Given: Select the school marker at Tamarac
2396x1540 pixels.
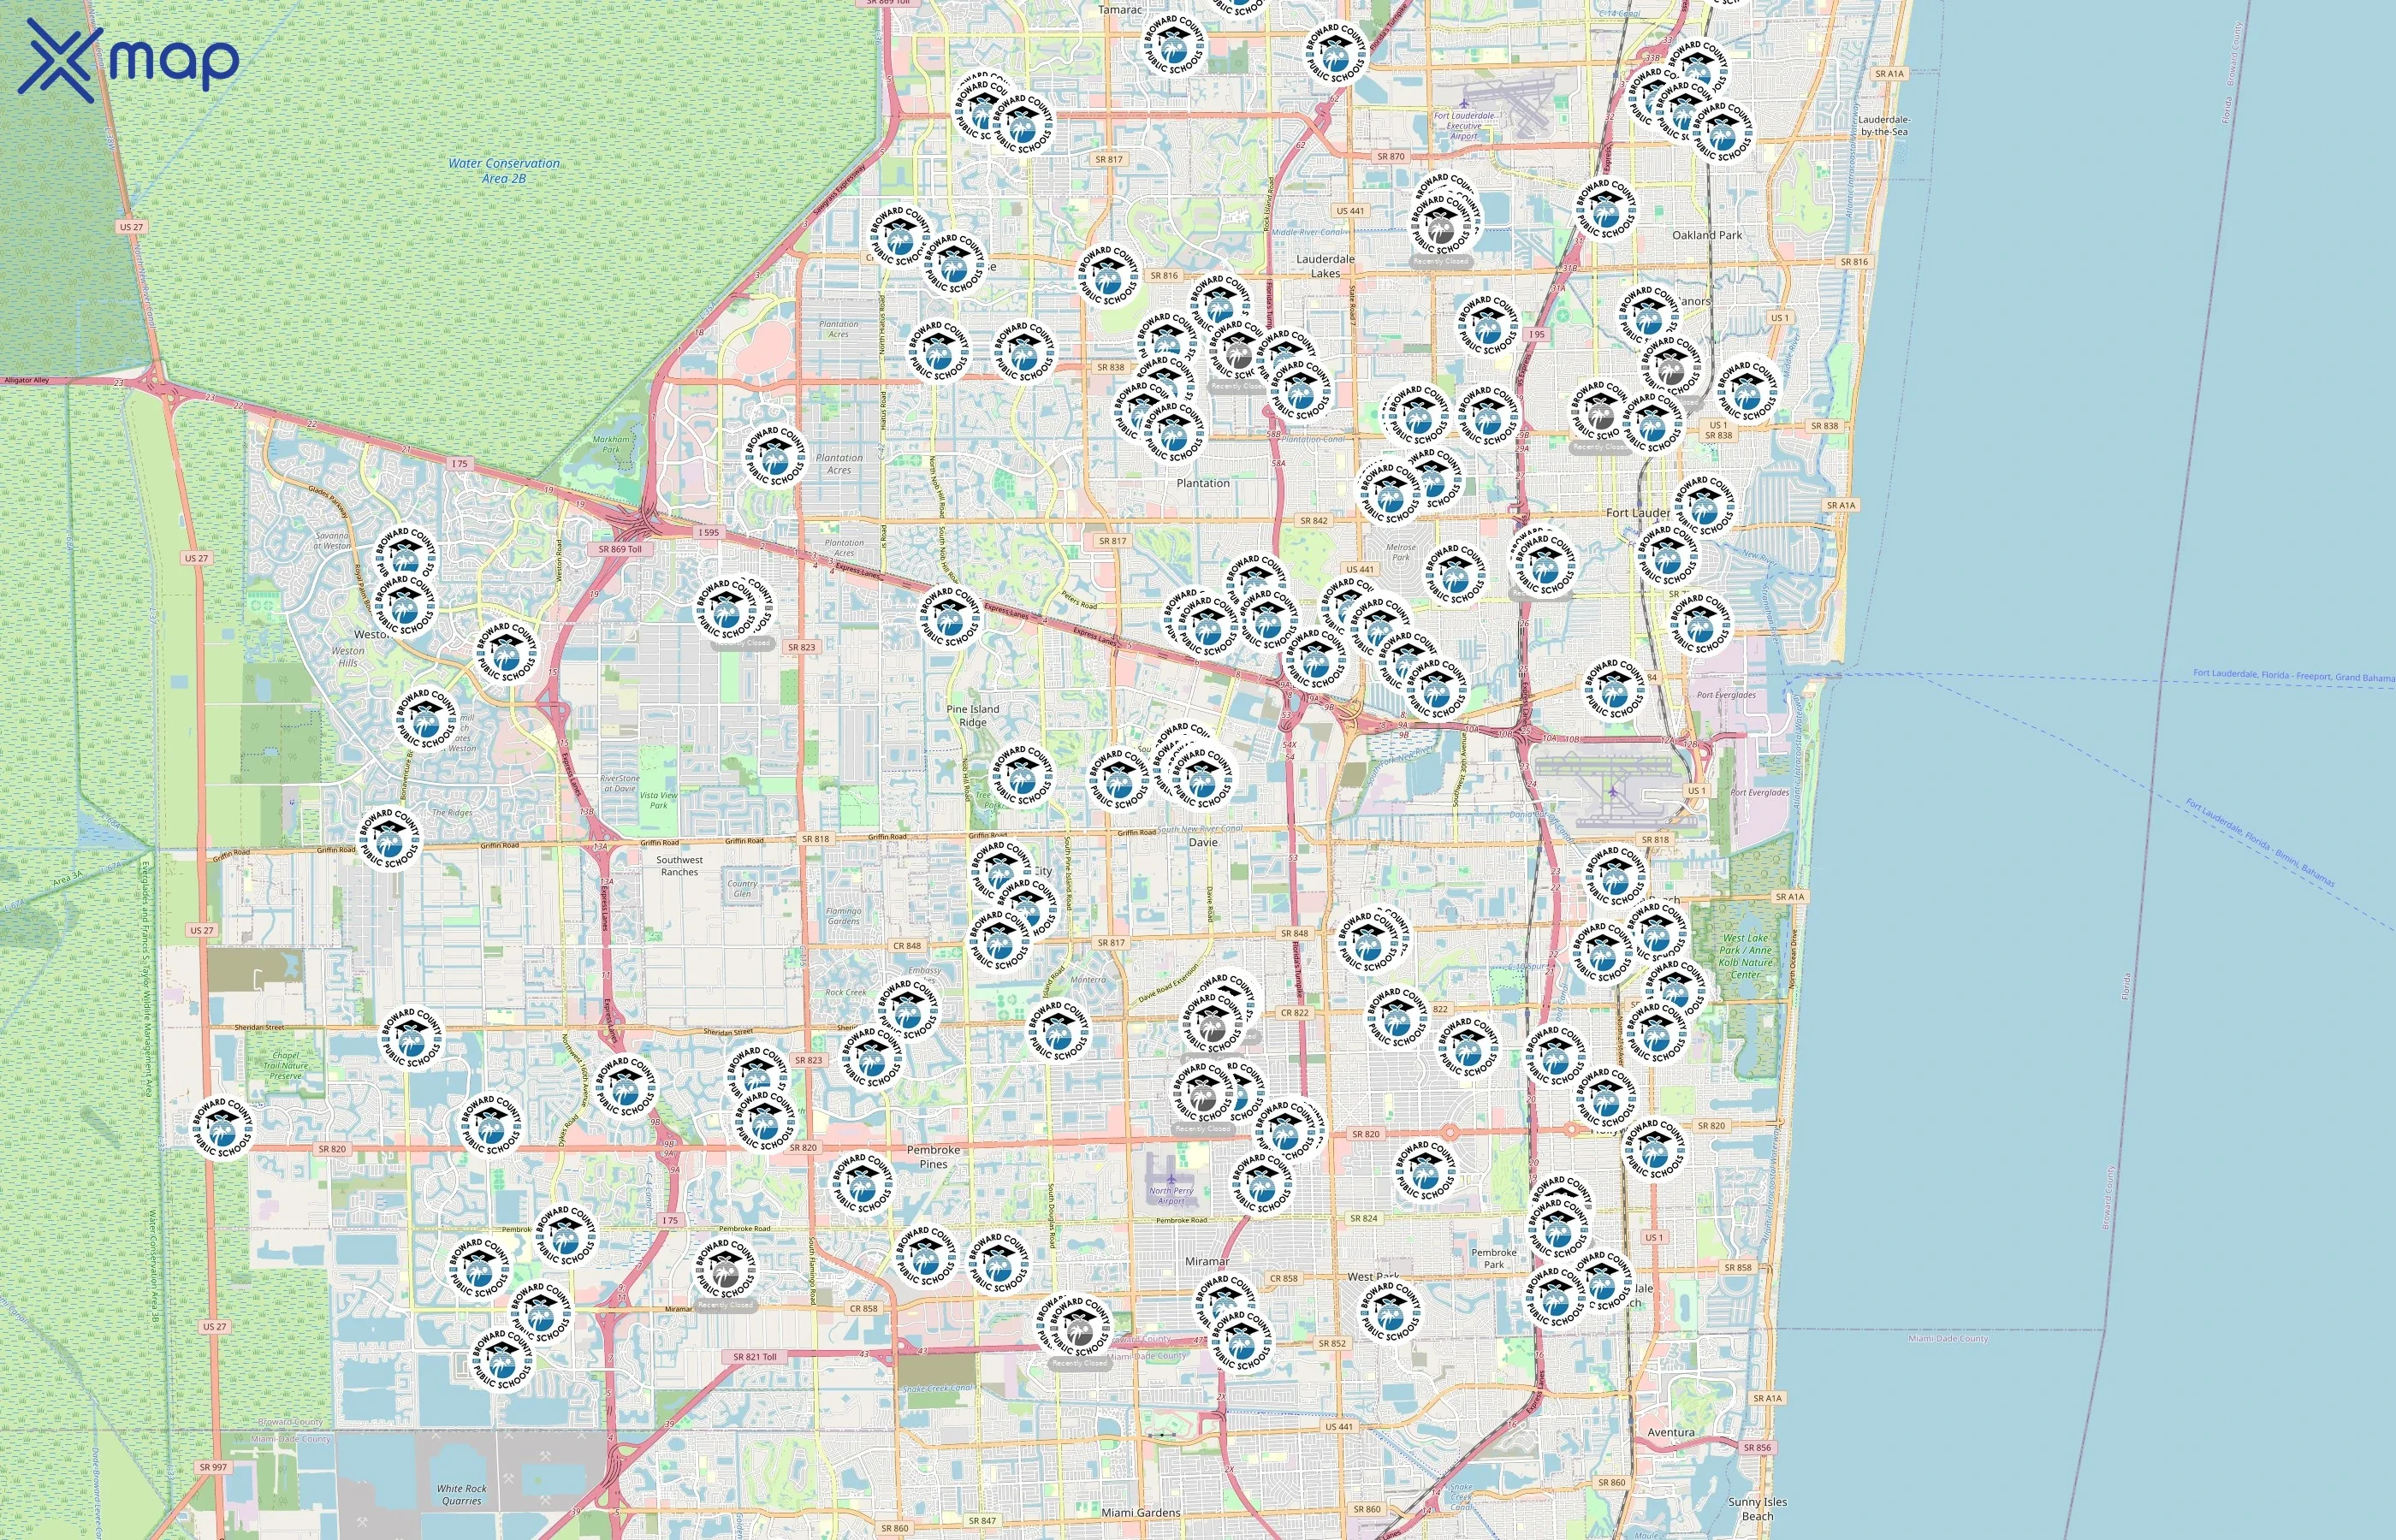Looking at the screenshot, I should click(x=1174, y=44).
